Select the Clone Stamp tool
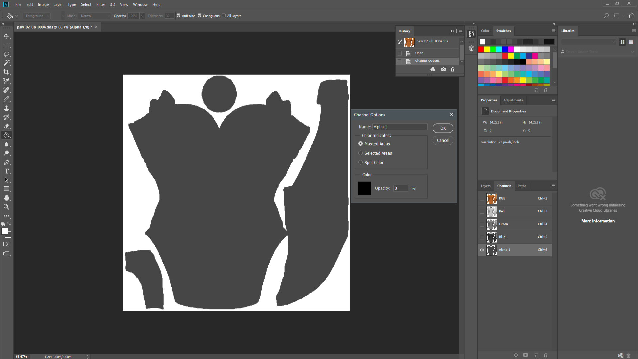 tap(6, 108)
